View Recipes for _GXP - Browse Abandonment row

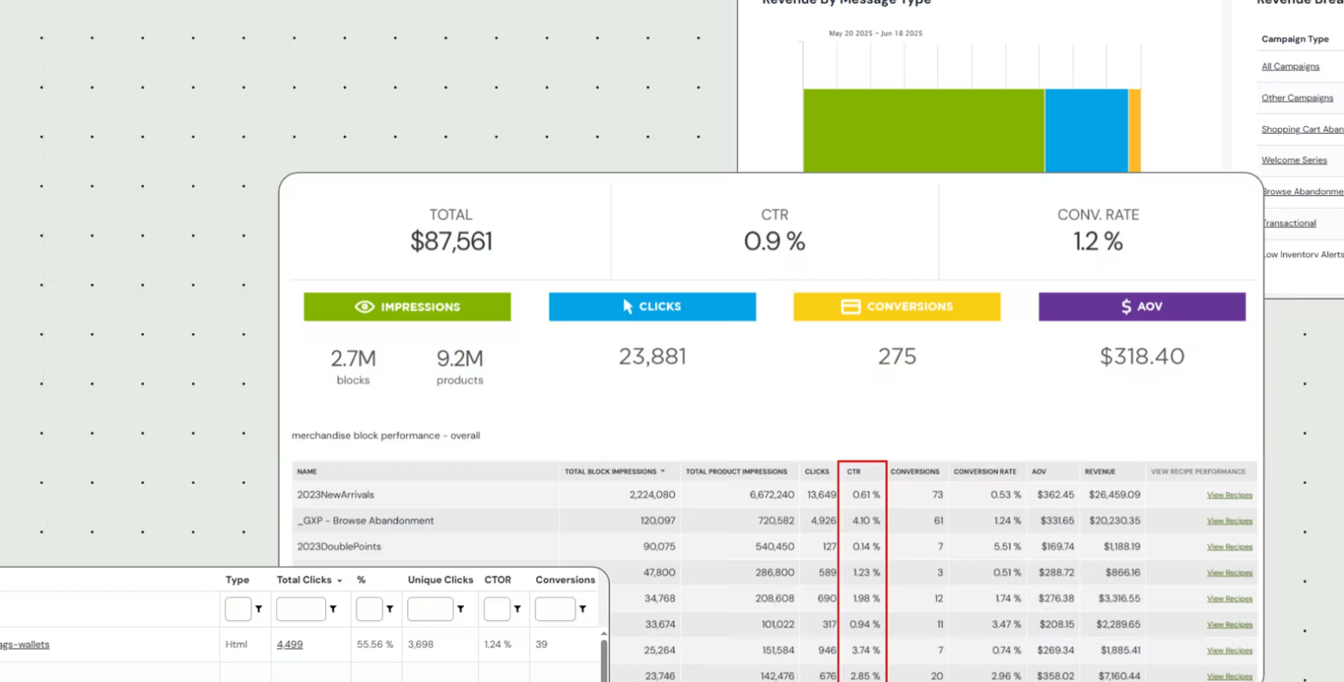1230,521
